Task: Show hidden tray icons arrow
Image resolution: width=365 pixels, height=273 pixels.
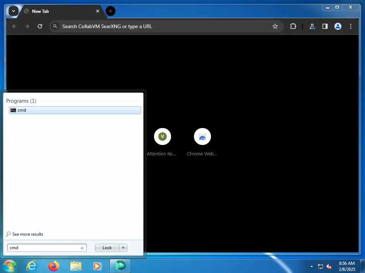Action: coord(312,266)
